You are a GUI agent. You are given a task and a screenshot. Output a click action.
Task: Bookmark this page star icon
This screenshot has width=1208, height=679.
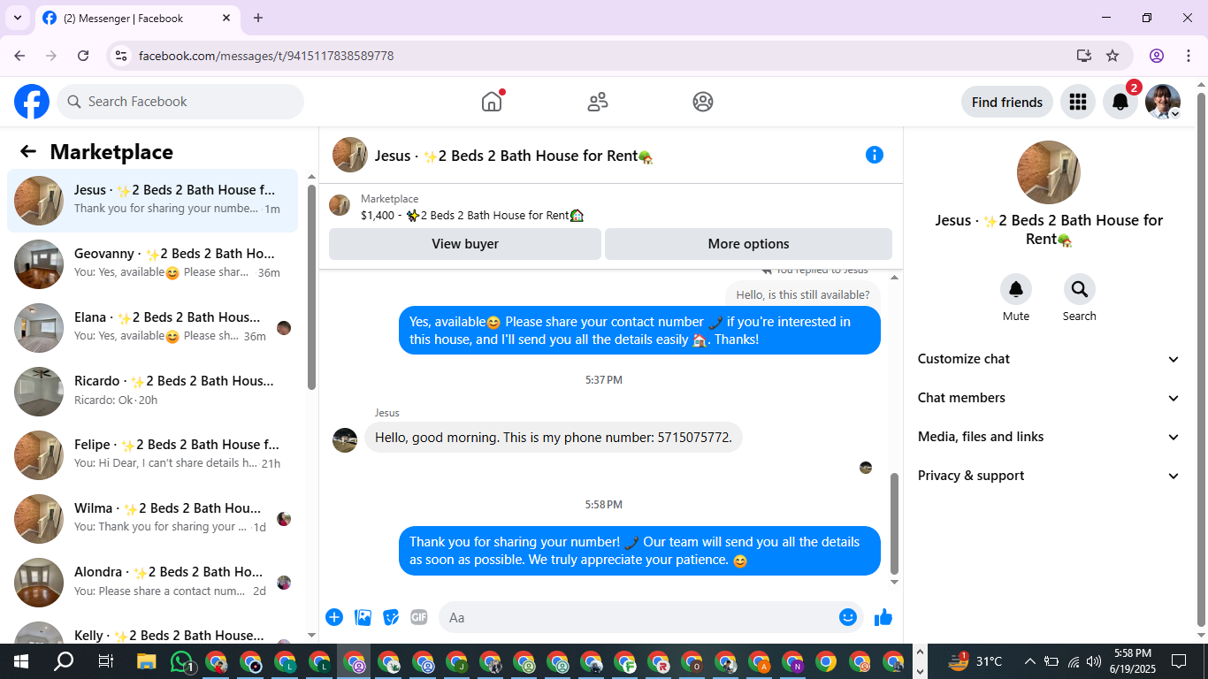click(1112, 56)
